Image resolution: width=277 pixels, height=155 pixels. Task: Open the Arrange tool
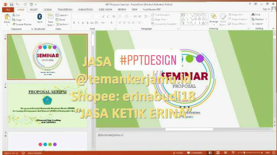pos(214,18)
